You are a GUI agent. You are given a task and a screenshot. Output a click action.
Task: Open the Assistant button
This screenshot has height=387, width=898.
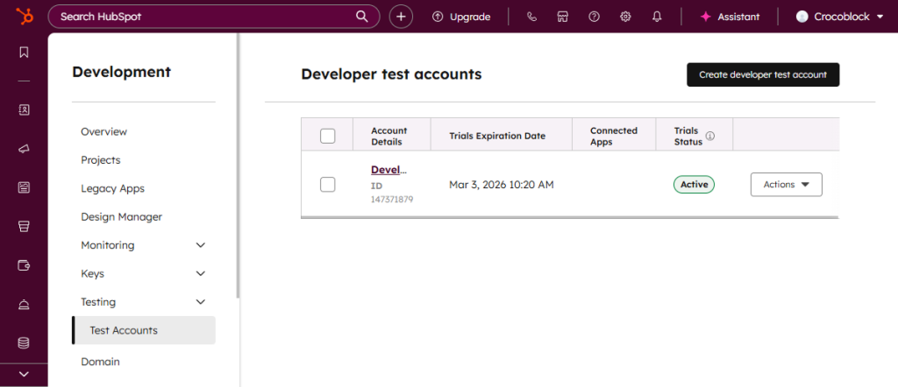tap(731, 17)
